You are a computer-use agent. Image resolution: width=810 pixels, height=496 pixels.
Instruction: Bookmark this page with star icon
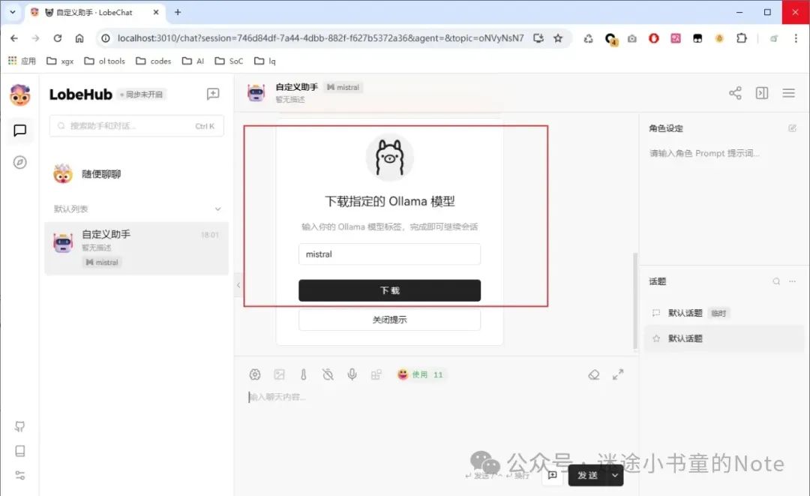tap(558, 38)
